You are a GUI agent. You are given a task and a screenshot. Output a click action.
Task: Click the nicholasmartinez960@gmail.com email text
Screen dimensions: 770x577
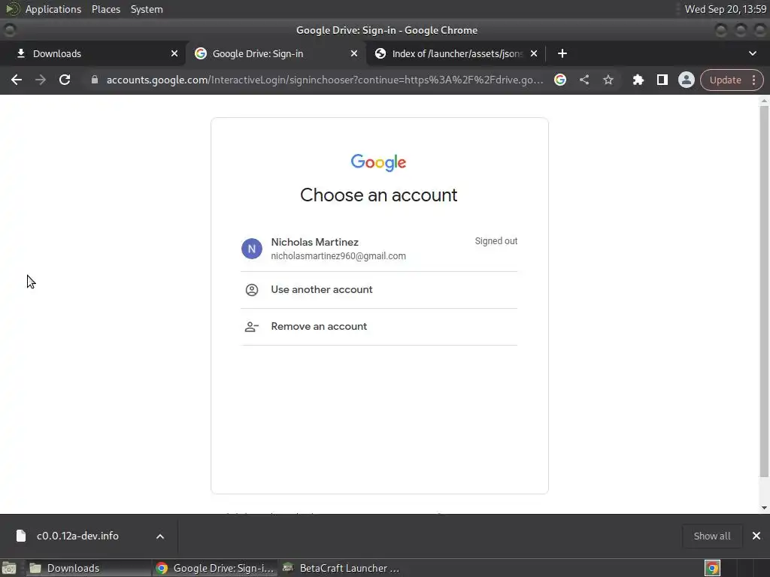(x=338, y=256)
